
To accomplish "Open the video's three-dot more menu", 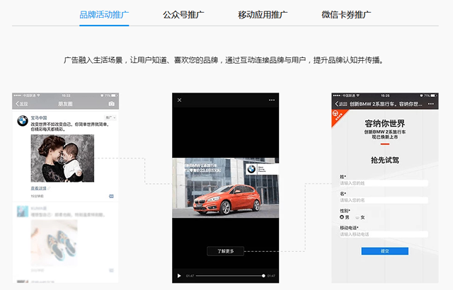I will pyautogui.click(x=271, y=100).
